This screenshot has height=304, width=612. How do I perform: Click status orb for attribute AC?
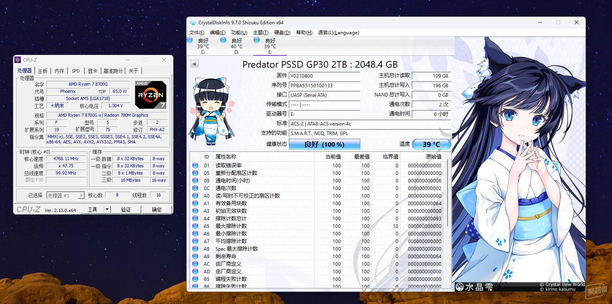[195, 264]
